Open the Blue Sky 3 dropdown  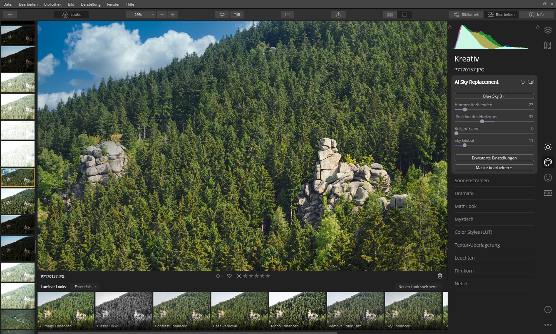[494, 96]
